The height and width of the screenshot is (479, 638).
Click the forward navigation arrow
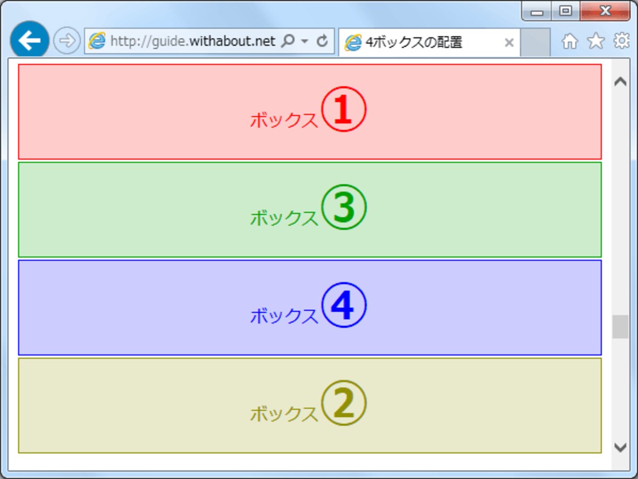click(x=67, y=41)
